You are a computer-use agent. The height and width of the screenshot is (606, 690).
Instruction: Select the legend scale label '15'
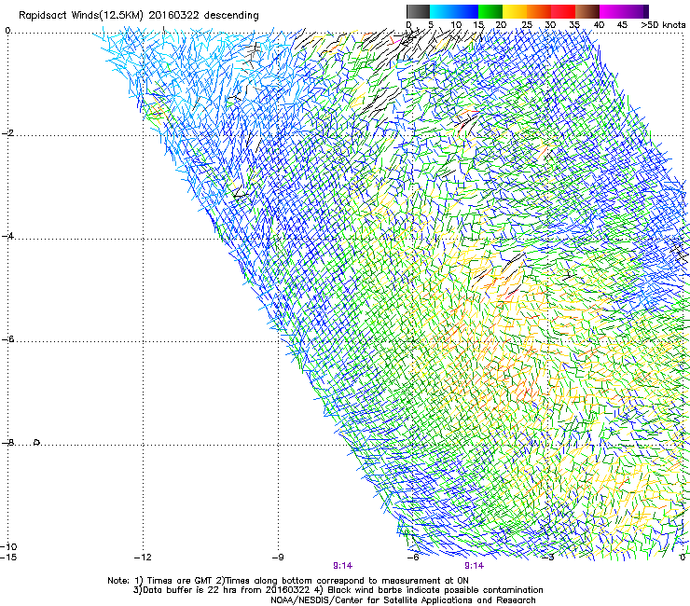(478, 25)
